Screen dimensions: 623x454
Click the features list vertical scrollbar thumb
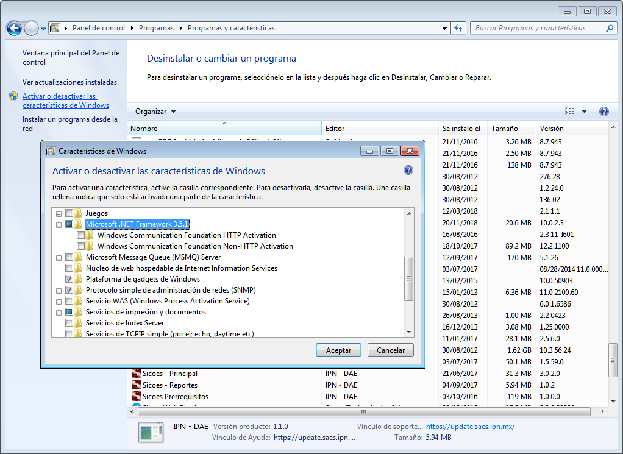(x=409, y=278)
